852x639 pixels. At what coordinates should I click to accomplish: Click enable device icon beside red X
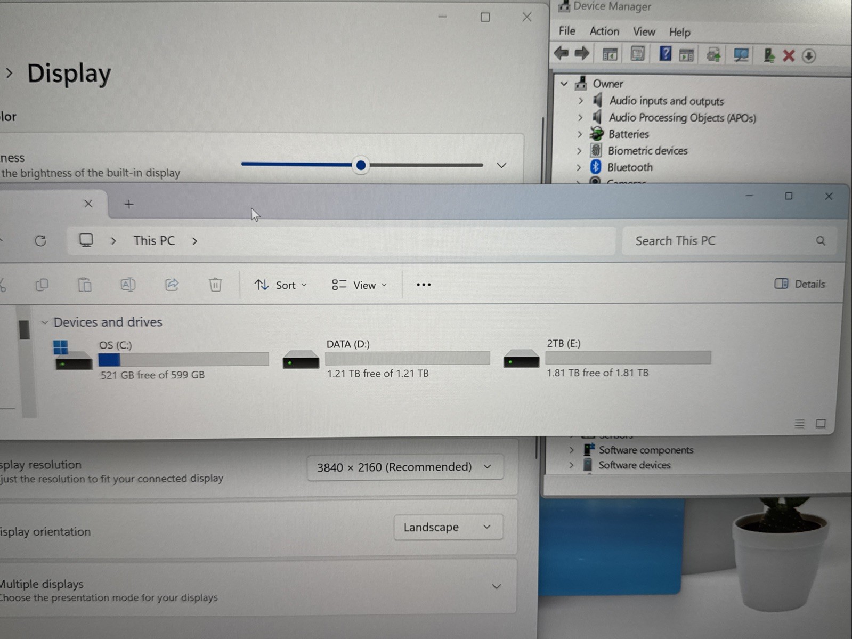coord(769,55)
